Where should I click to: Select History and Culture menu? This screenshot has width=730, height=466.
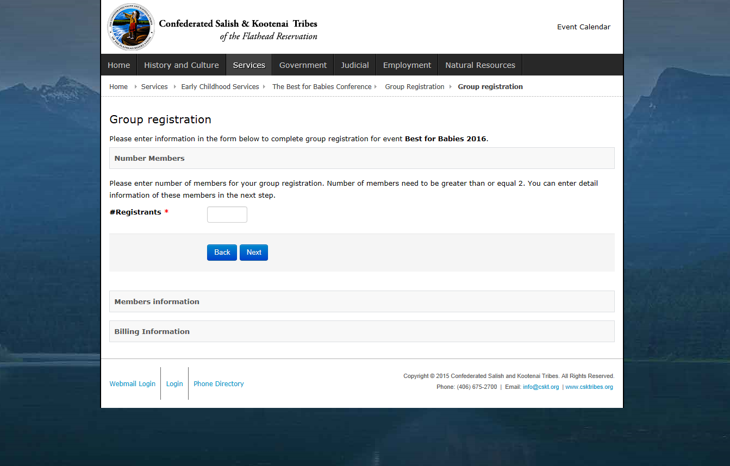pyautogui.click(x=181, y=65)
